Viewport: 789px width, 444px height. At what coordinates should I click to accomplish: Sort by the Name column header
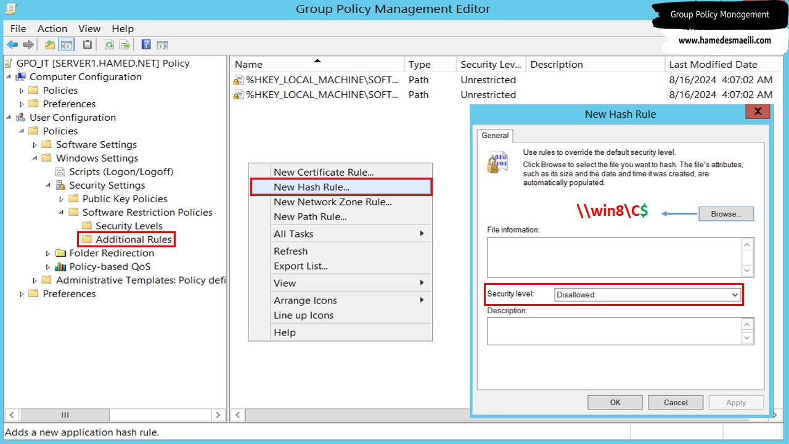click(317, 64)
